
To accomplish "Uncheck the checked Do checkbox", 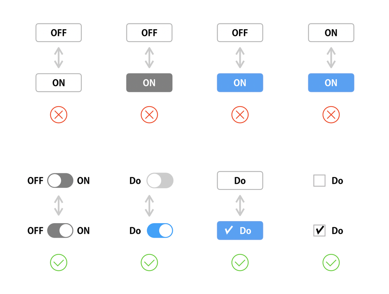I will 319,230.
